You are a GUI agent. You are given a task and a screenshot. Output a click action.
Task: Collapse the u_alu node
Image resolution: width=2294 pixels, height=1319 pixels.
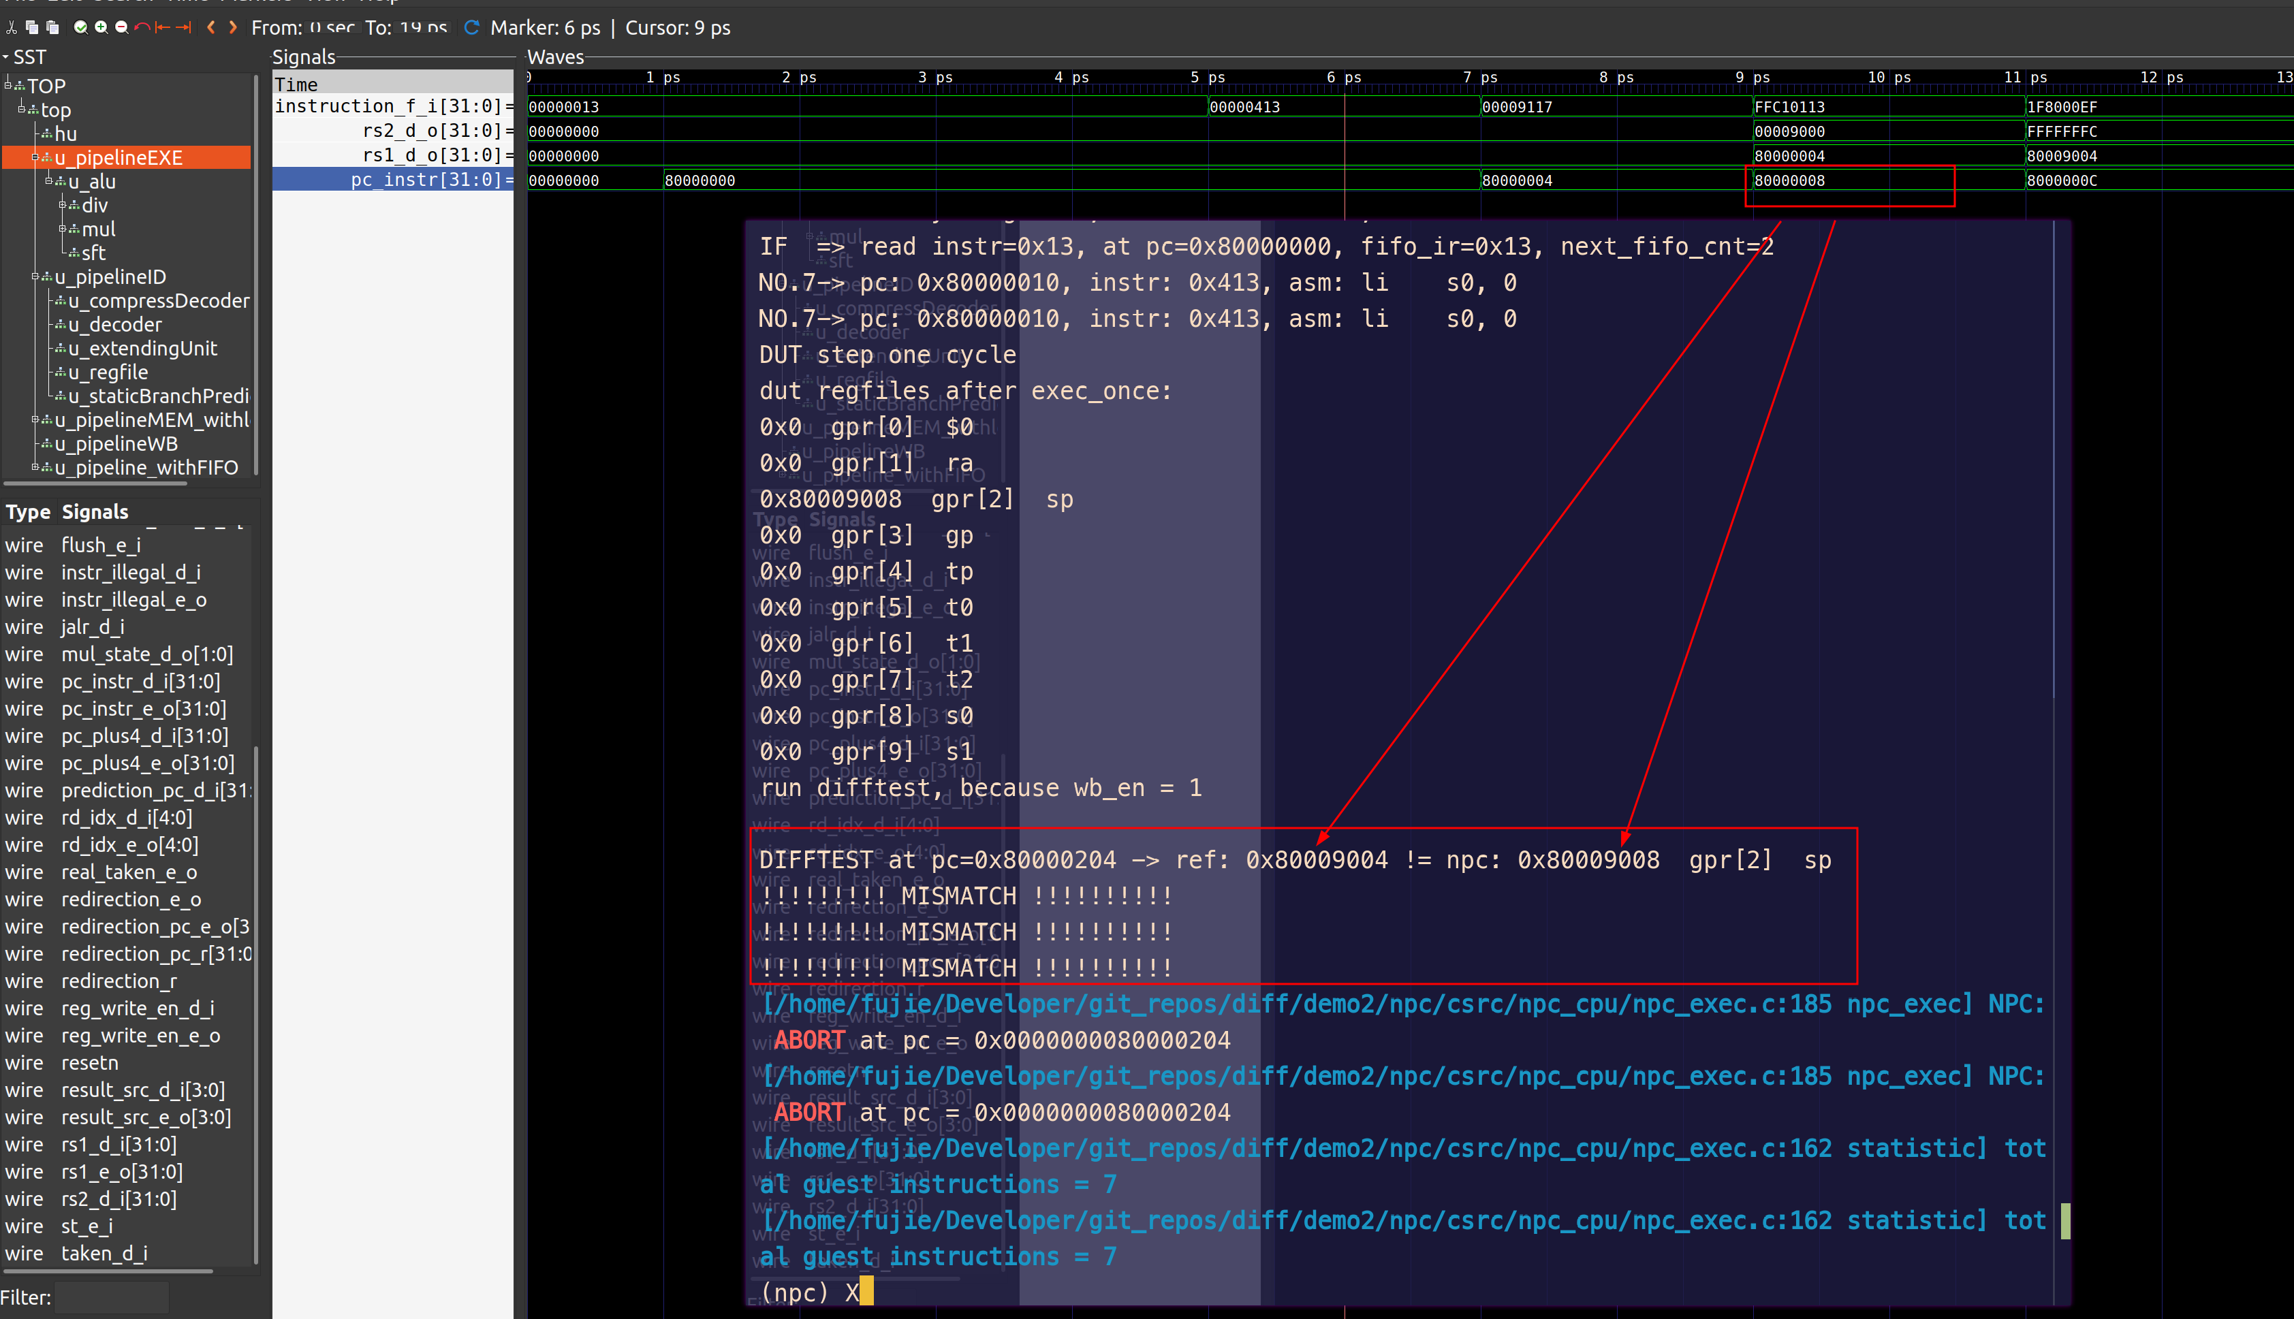(x=49, y=181)
